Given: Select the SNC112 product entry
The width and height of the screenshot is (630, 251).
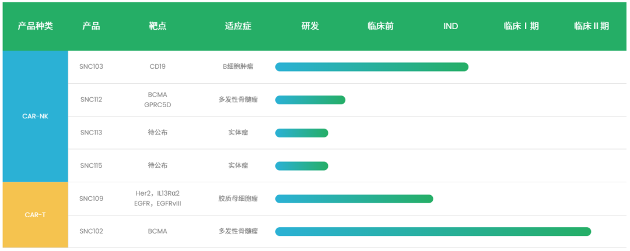Looking at the screenshot, I should [x=91, y=100].
